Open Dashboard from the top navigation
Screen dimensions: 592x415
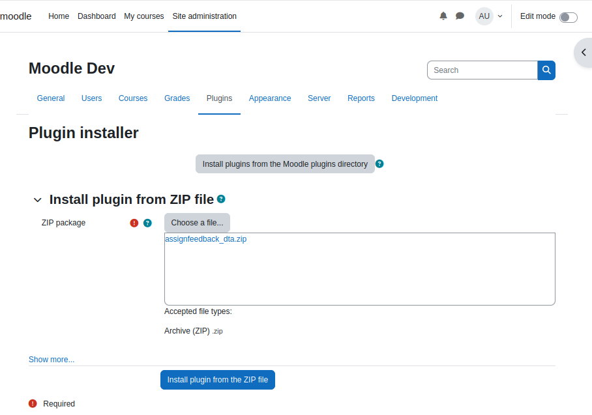click(96, 16)
